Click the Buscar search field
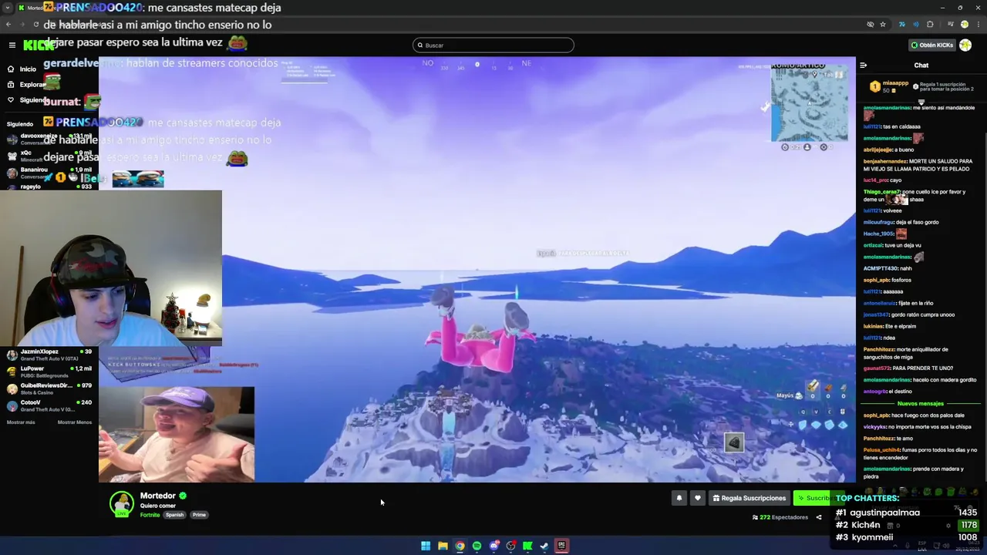 493,45
